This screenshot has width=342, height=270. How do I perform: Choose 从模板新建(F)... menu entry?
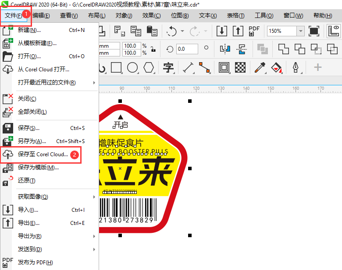[49, 43]
